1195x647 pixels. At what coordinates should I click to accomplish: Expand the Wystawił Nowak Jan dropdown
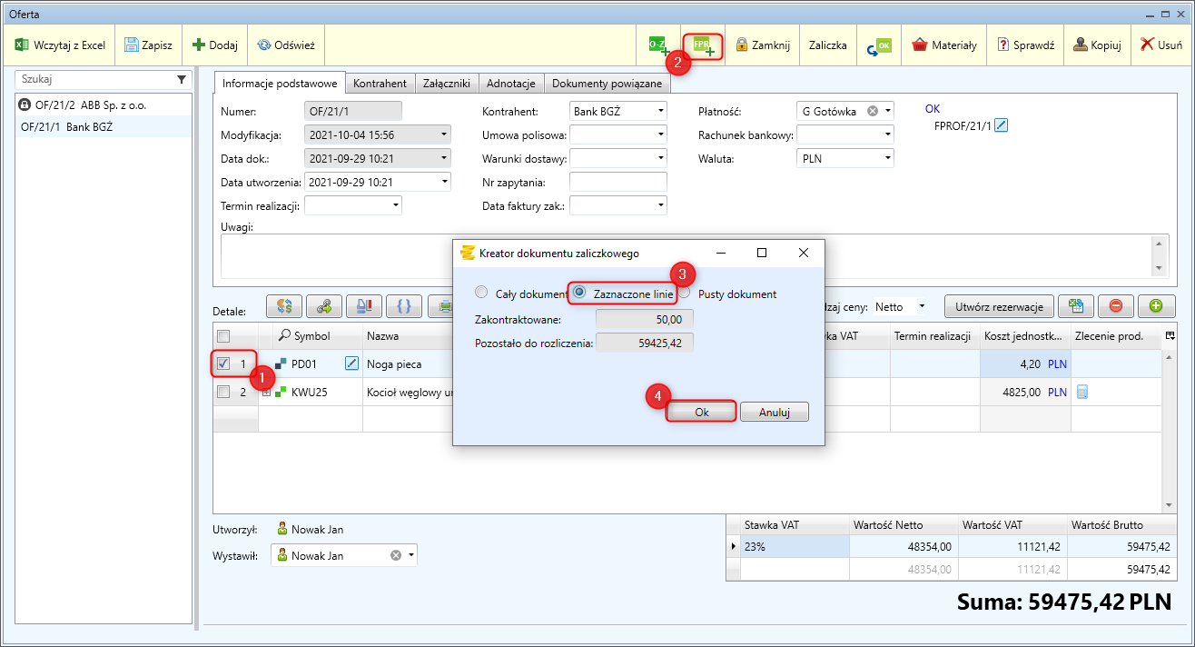(x=410, y=555)
